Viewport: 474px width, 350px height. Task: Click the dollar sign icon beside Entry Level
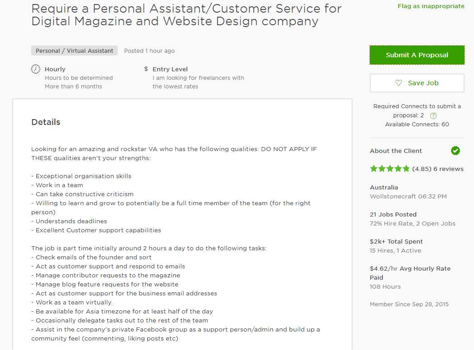(146, 69)
